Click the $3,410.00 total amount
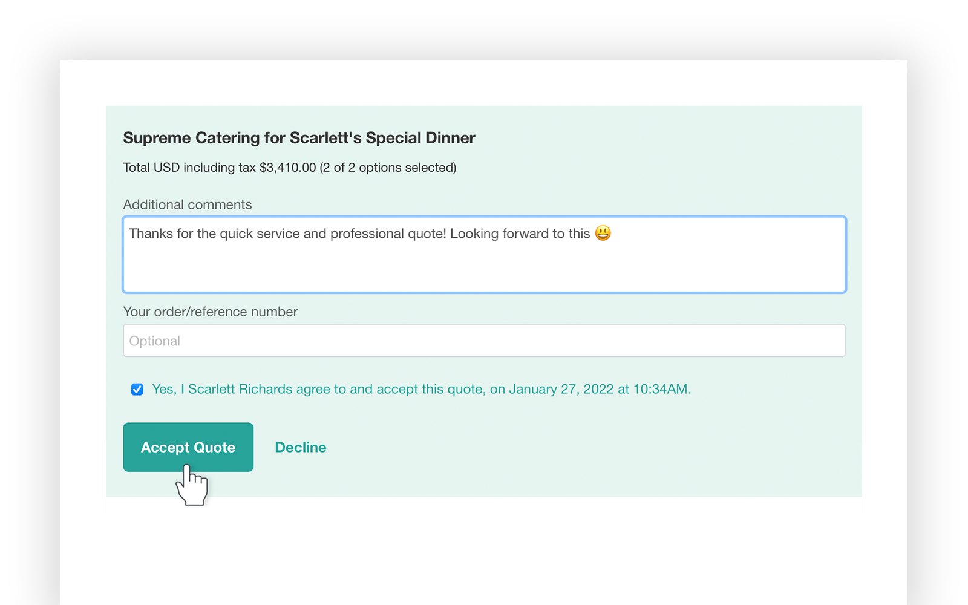Screen dimensions: 968x605 click(287, 168)
